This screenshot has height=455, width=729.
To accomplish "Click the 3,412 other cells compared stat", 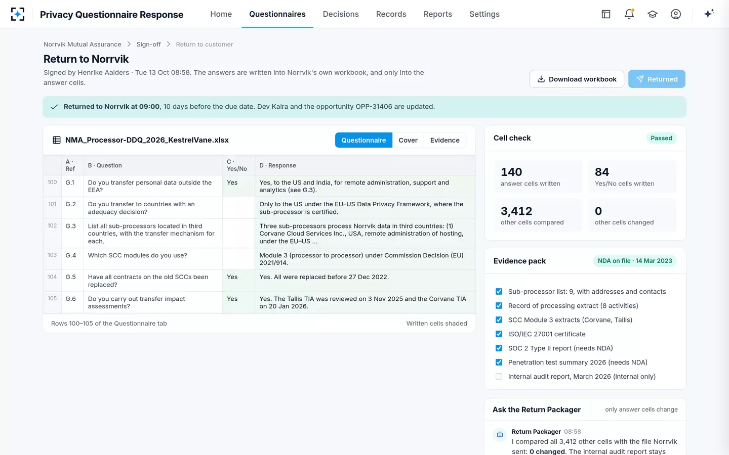I will click(538, 215).
